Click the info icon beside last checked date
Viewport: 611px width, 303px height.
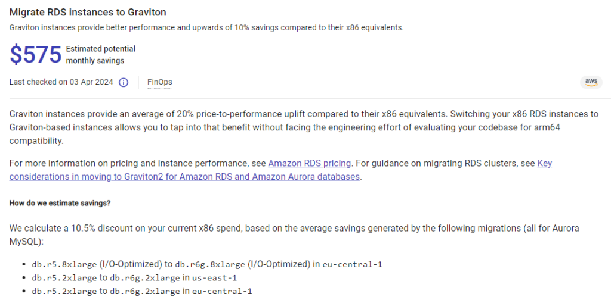pyautogui.click(x=124, y=82)
